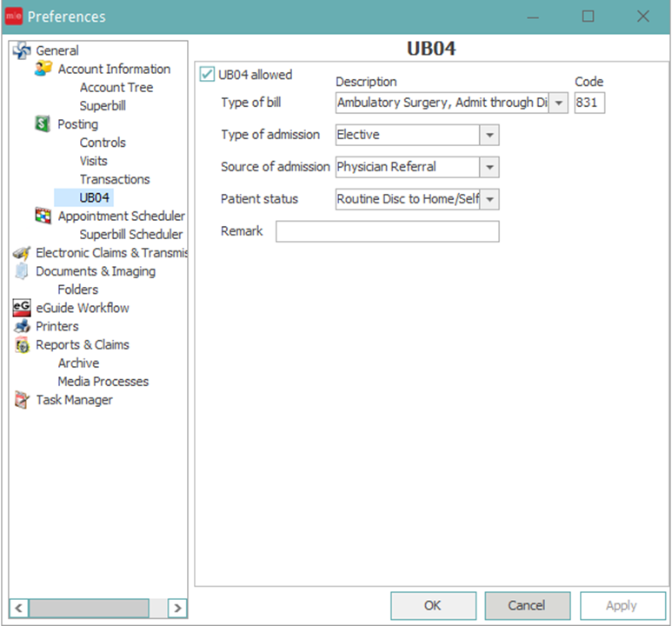
Task: Click the Documents & Imaging icon
Action: tap(22, 271)
